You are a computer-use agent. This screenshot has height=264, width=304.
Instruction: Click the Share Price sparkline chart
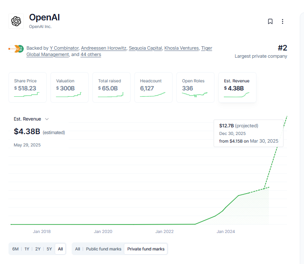pos(27,95)
